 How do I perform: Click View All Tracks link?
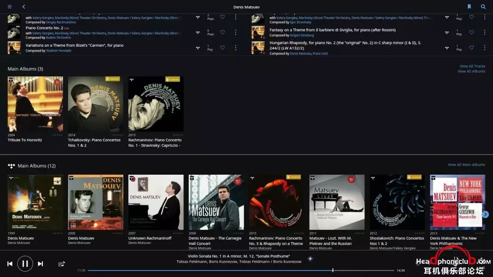[x=472, y=66]
